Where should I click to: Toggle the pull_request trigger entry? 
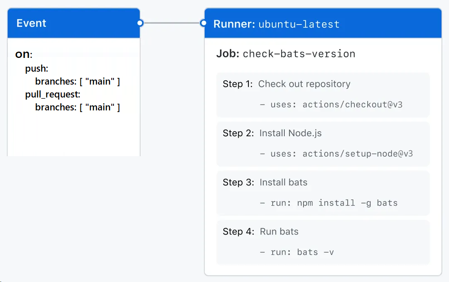tap(49, 94)
